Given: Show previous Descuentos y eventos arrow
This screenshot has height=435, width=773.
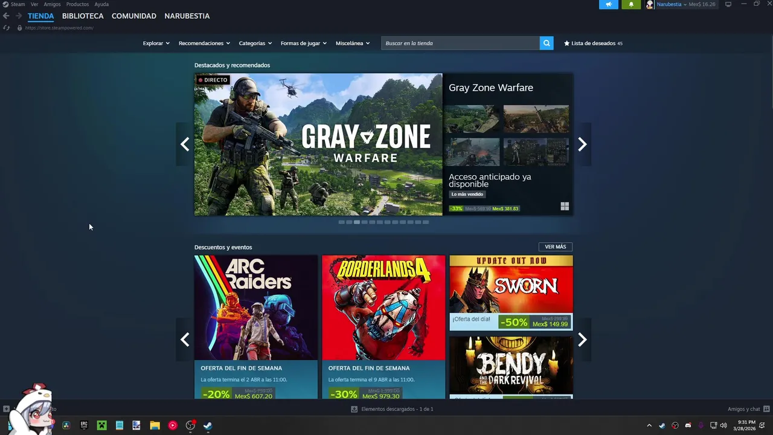Looking at the screenshot, I should 185,340.
